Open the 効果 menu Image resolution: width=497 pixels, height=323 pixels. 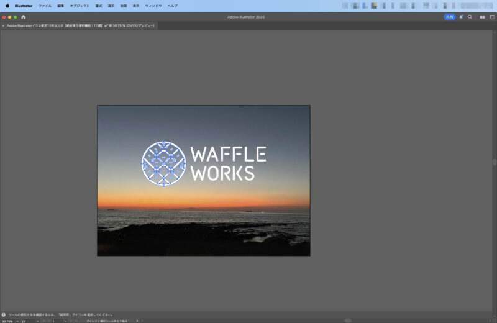pos(123,6)
